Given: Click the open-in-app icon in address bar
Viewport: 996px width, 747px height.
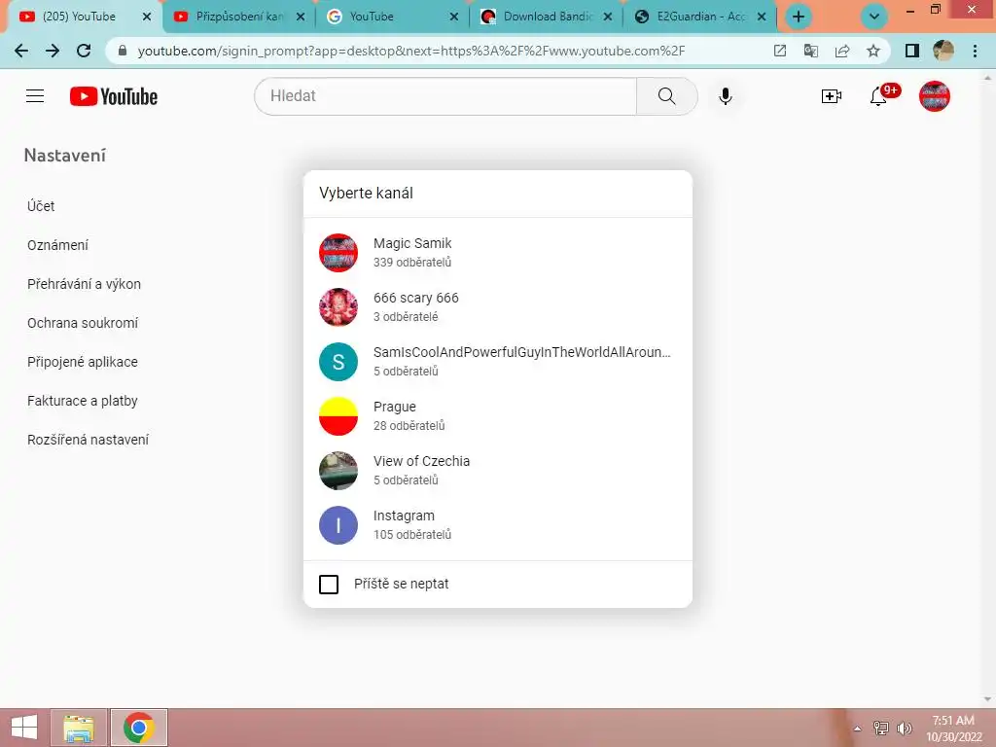Looking at the screenshot, I should pos(779,51).
